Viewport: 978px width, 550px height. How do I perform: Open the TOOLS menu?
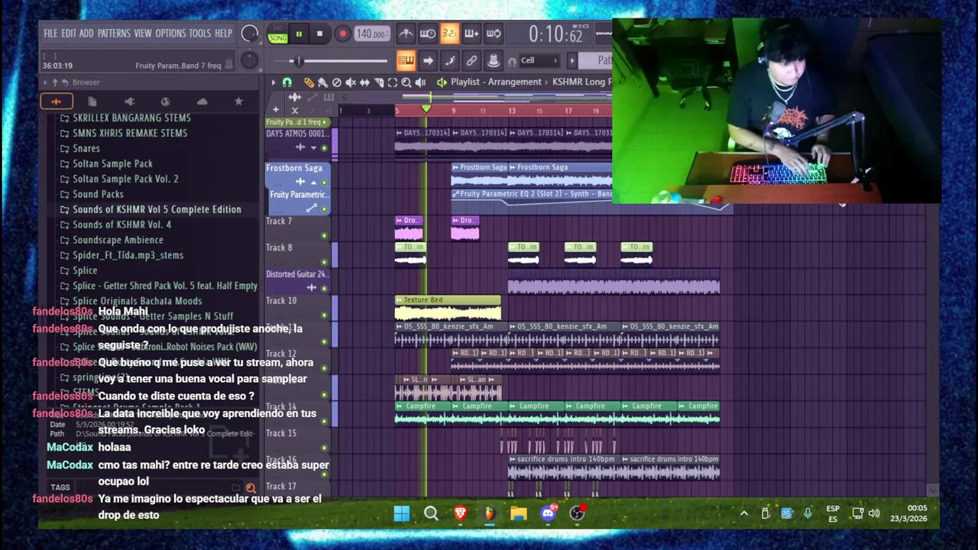(199, 34)
